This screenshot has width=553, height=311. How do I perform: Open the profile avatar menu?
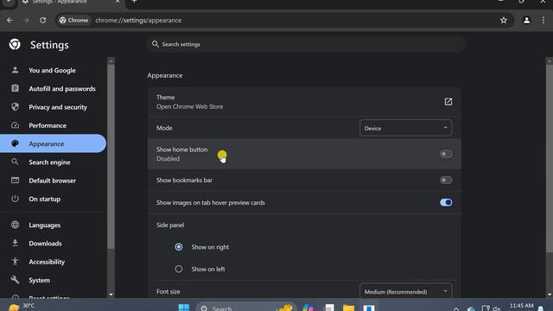(526, 21)
